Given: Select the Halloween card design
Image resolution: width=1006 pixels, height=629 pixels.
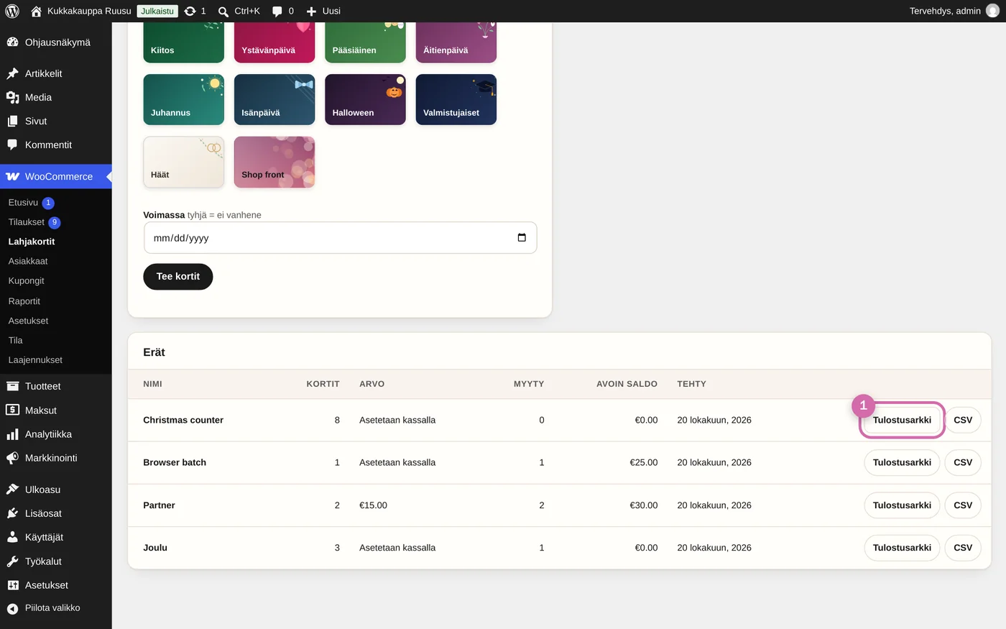Looking at the screenshot, I should pyautogui.click(x=365, y=99).
